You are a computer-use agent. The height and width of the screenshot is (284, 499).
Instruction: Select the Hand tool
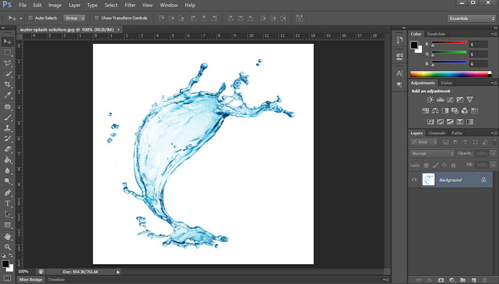click(7, 236)
